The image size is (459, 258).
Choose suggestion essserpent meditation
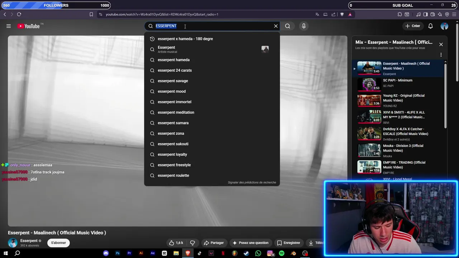(x=212, y=113)
